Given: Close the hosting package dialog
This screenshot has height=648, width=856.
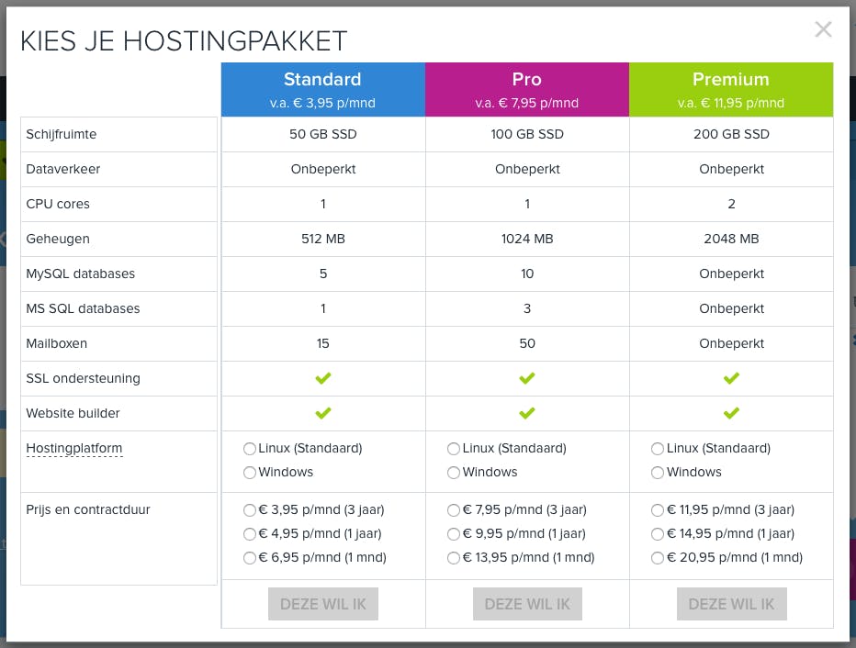Looking at the screenshot, I should pos(823,29).
